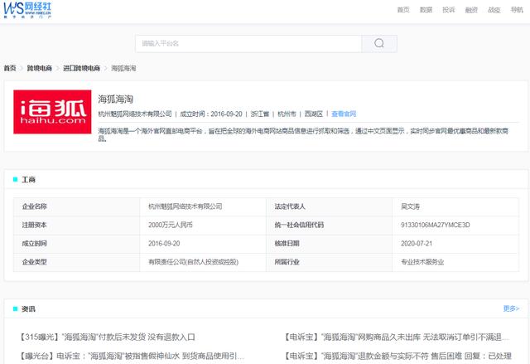Focus the platform name search field
530x364 pixels.
248,43
